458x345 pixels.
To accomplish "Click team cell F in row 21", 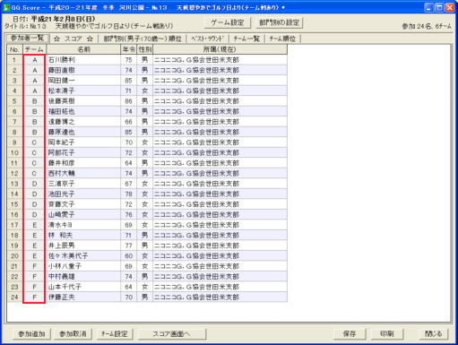I will [35, 266].
